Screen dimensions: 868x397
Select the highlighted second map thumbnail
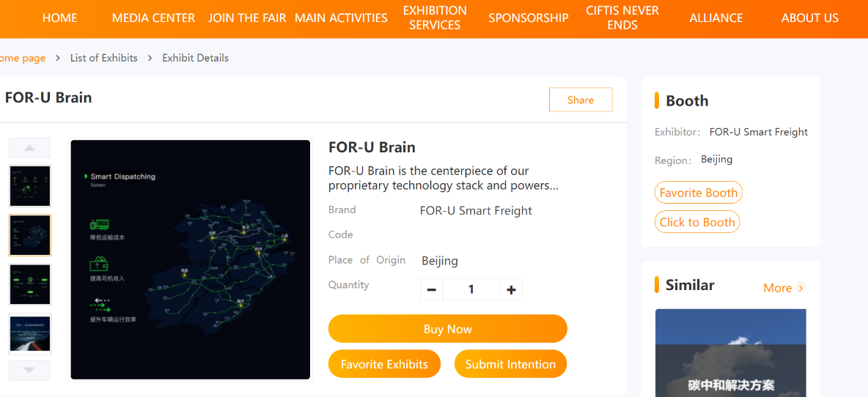coord(30,236)
